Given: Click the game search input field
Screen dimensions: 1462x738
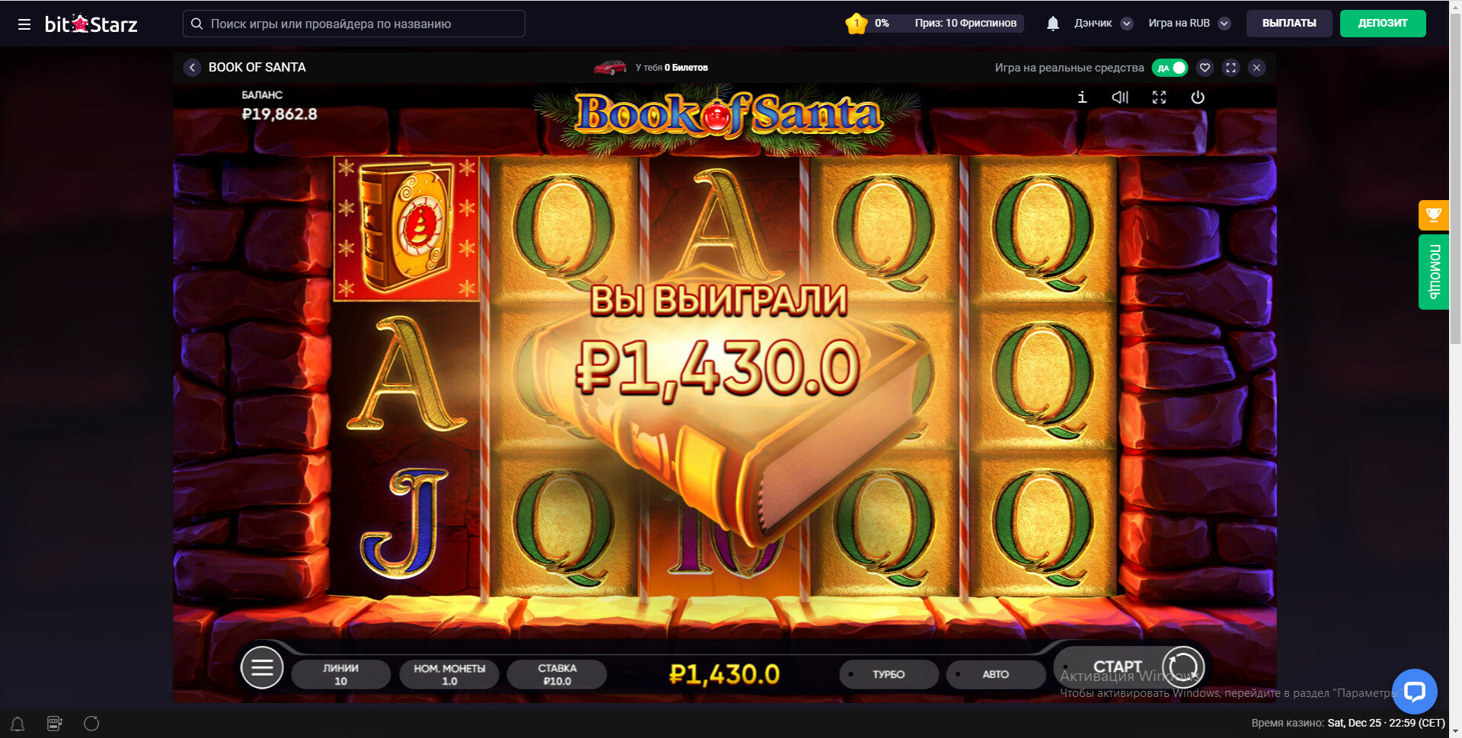Looking at the screenshot, I should pyautogui.click(x=354, y=24).
